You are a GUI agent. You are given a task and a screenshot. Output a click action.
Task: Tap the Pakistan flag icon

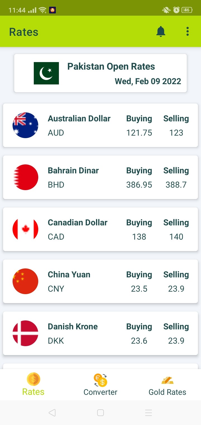46,73
